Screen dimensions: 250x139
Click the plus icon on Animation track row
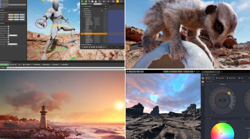pos(106,9)
